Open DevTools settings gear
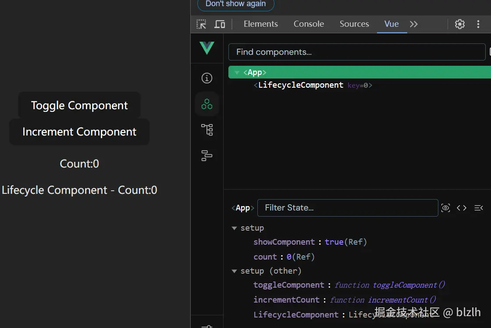 point(460,24)
